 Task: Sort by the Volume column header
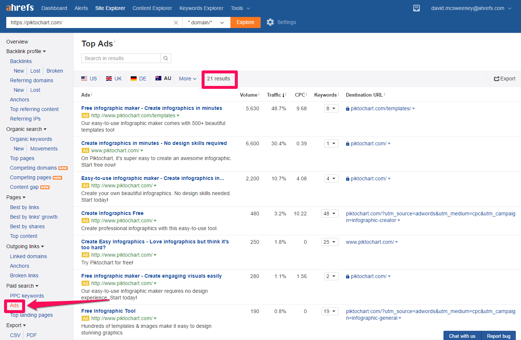click(x=248, y=95)
